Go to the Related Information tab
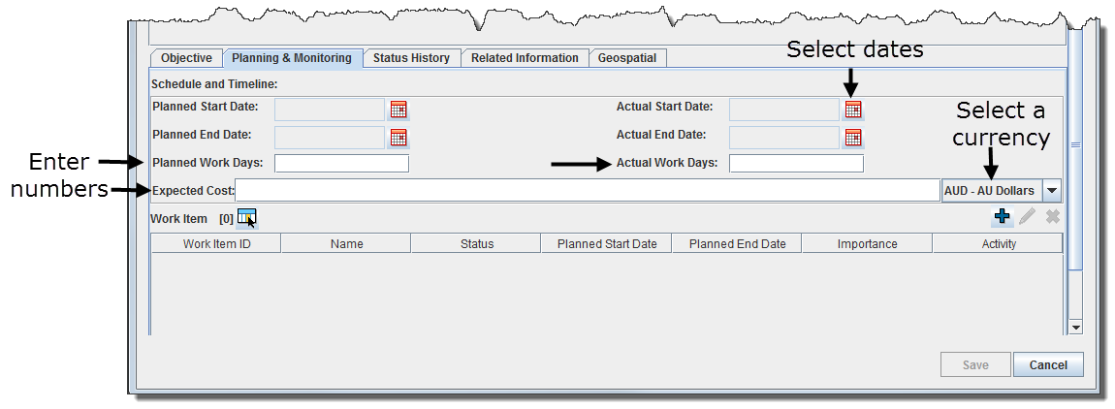Viewport: 1115px width, 409px height. tap(525, 58)
